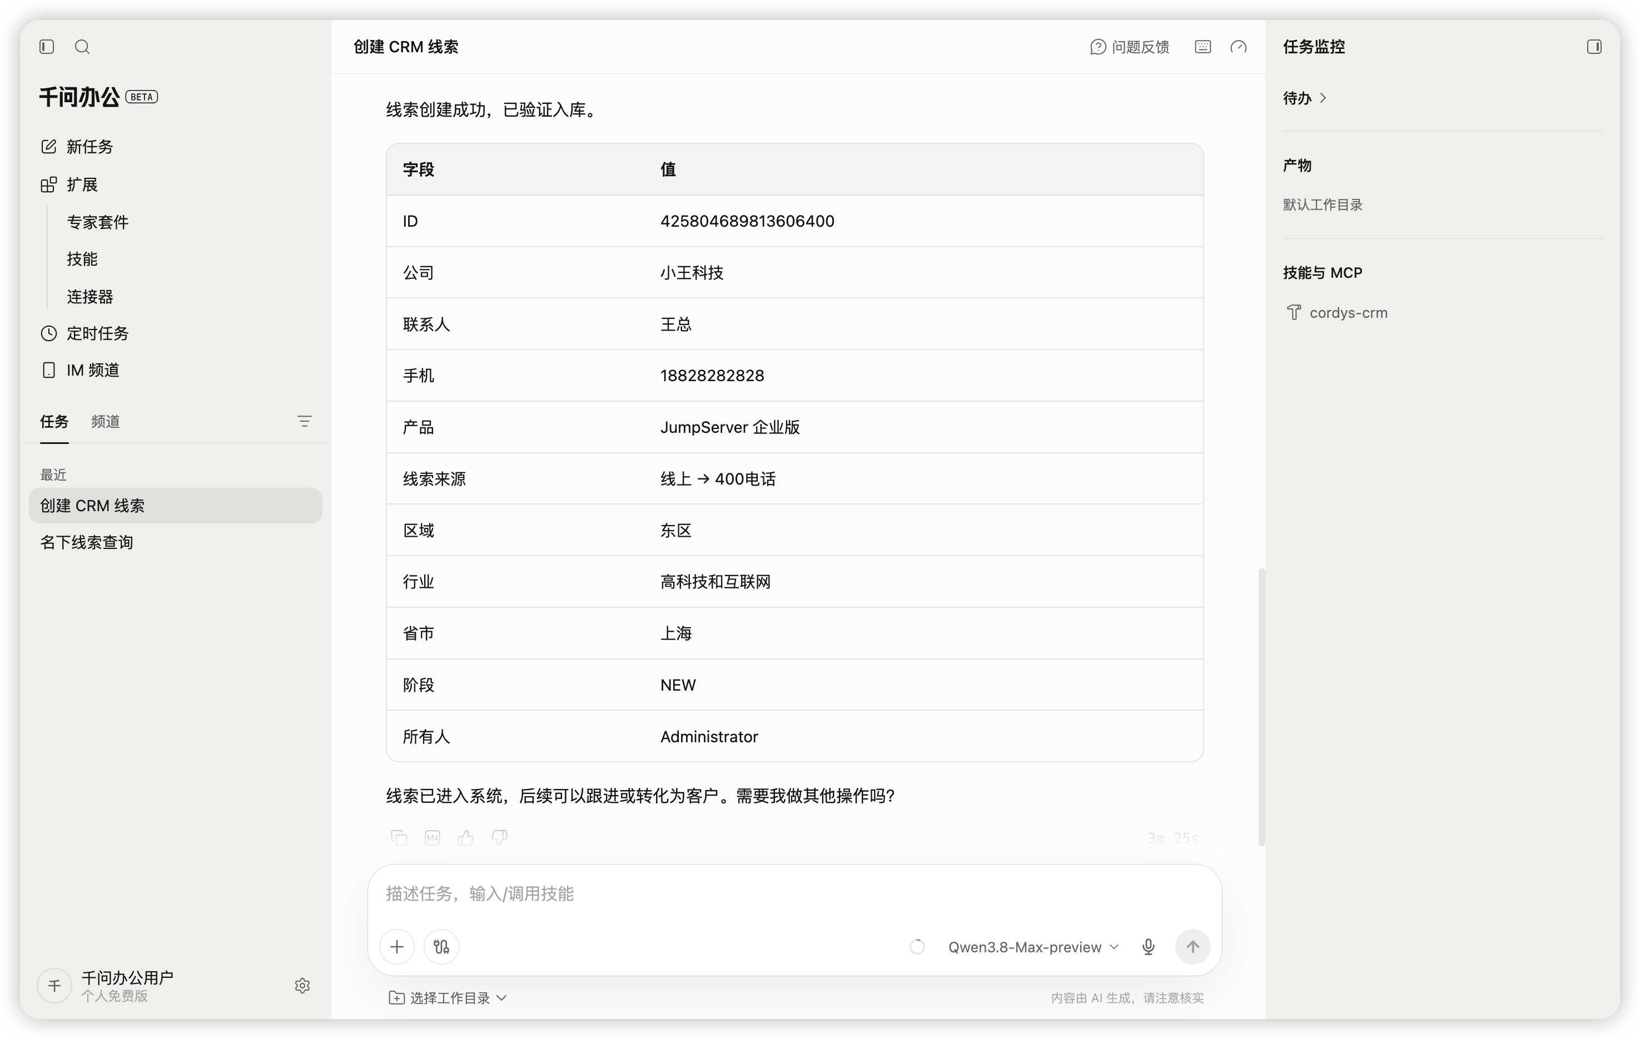Open 选择工作目录 dropdown
Screen dimensions: 1640x1039
pos(448,997)
